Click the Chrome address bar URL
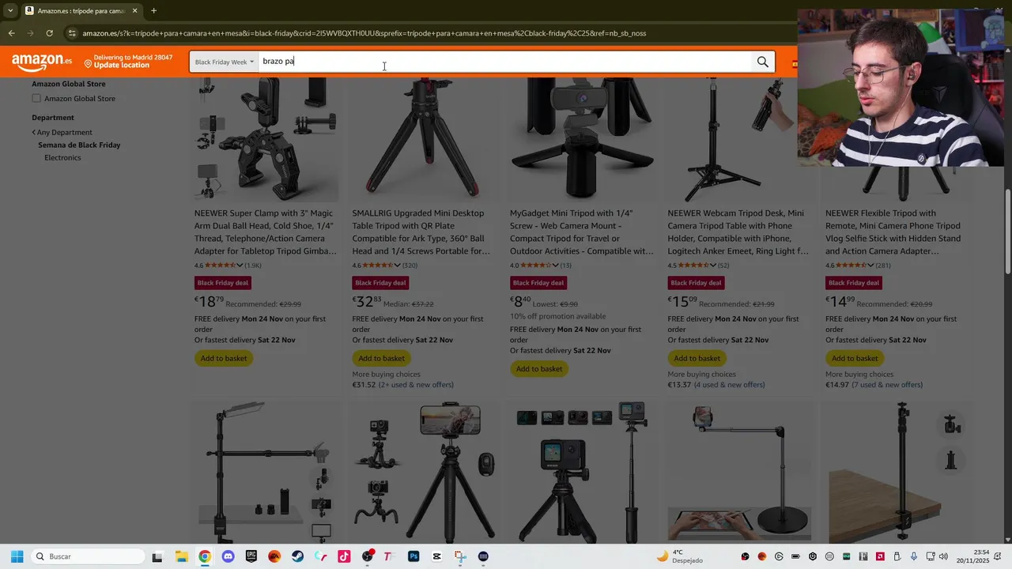 [x=364, y=33]
